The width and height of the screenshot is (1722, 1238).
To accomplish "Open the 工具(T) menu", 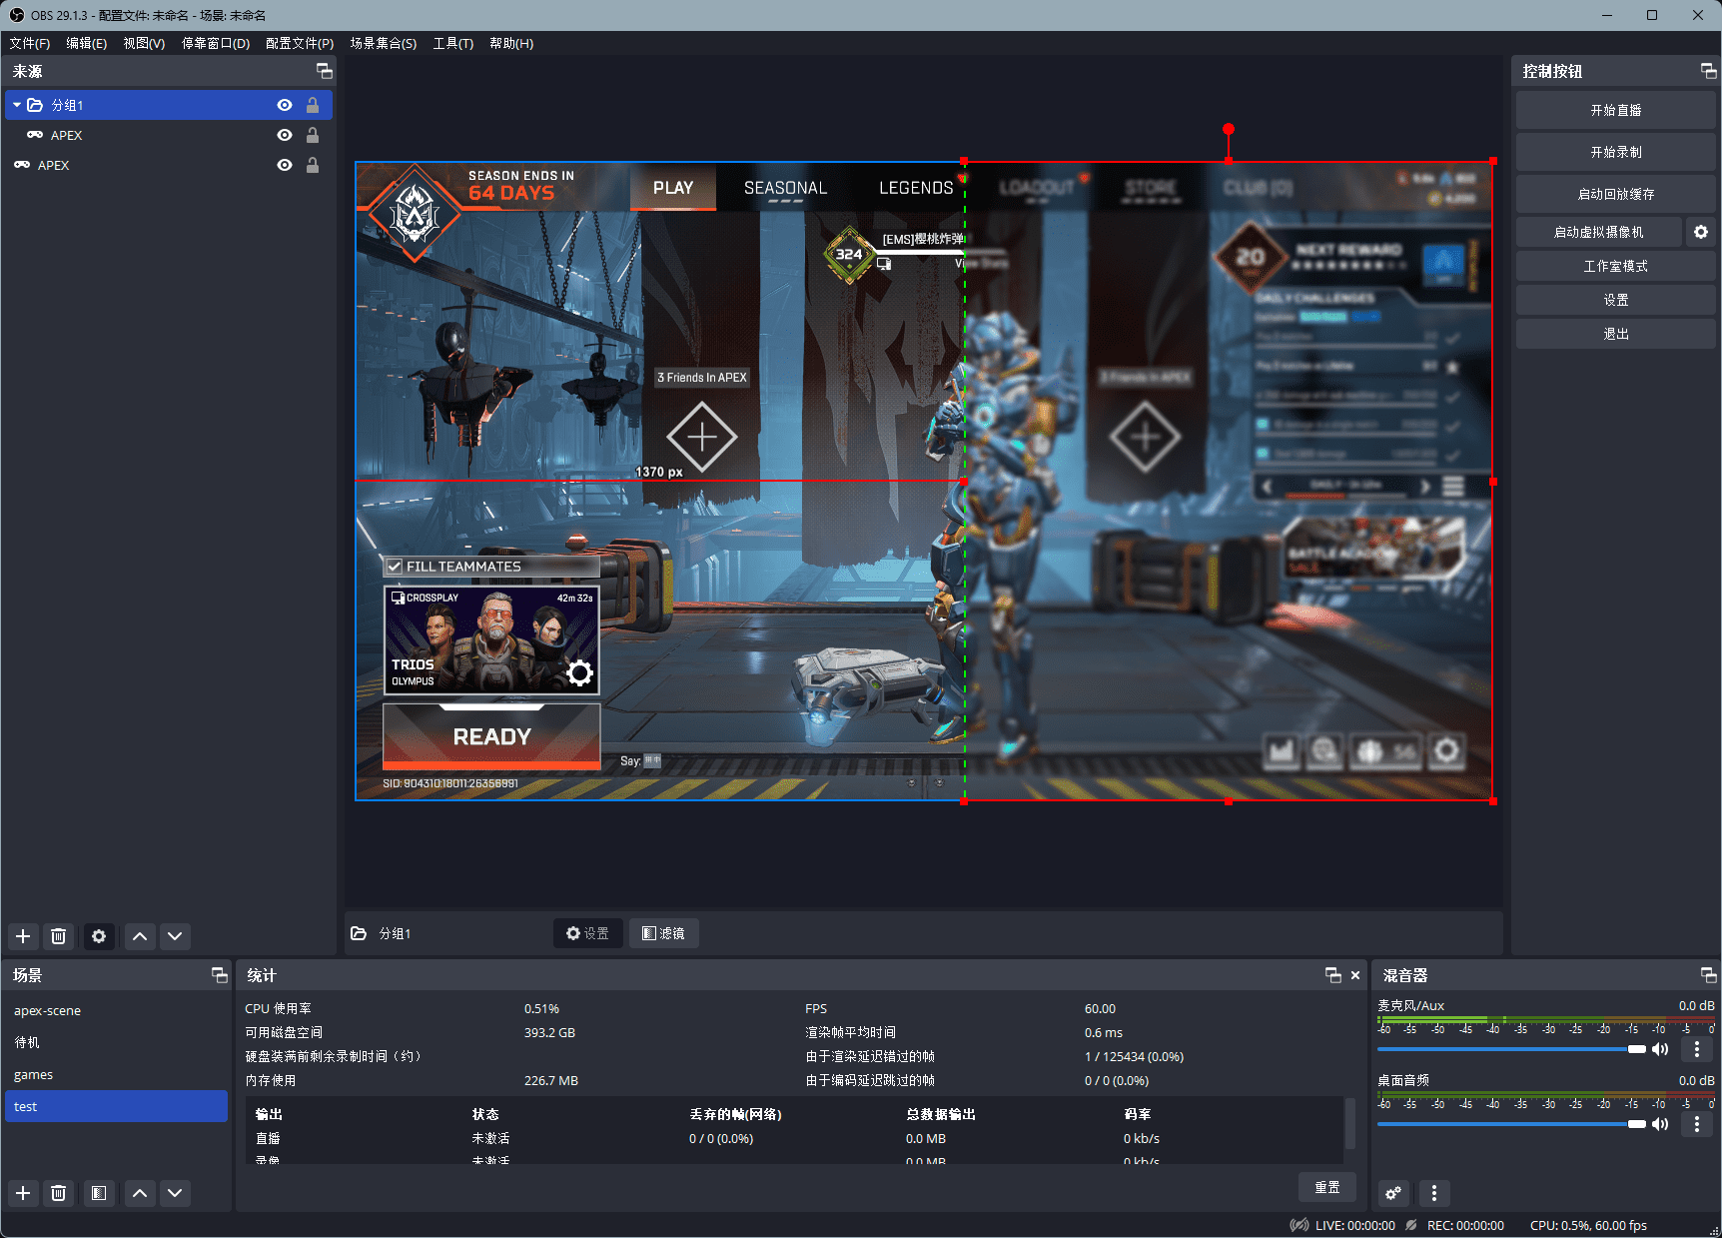I will coord(453,43).
